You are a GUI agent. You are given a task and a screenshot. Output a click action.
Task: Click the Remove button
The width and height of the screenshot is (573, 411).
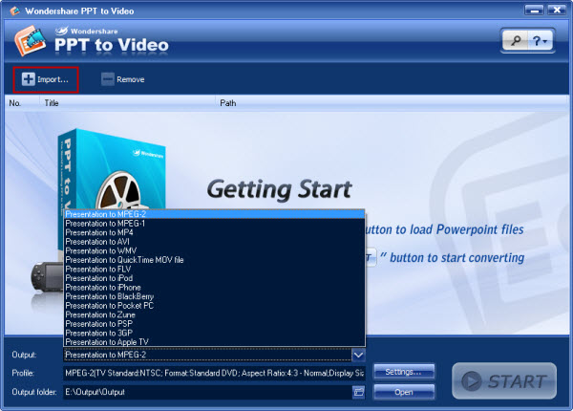click(123, 79)
